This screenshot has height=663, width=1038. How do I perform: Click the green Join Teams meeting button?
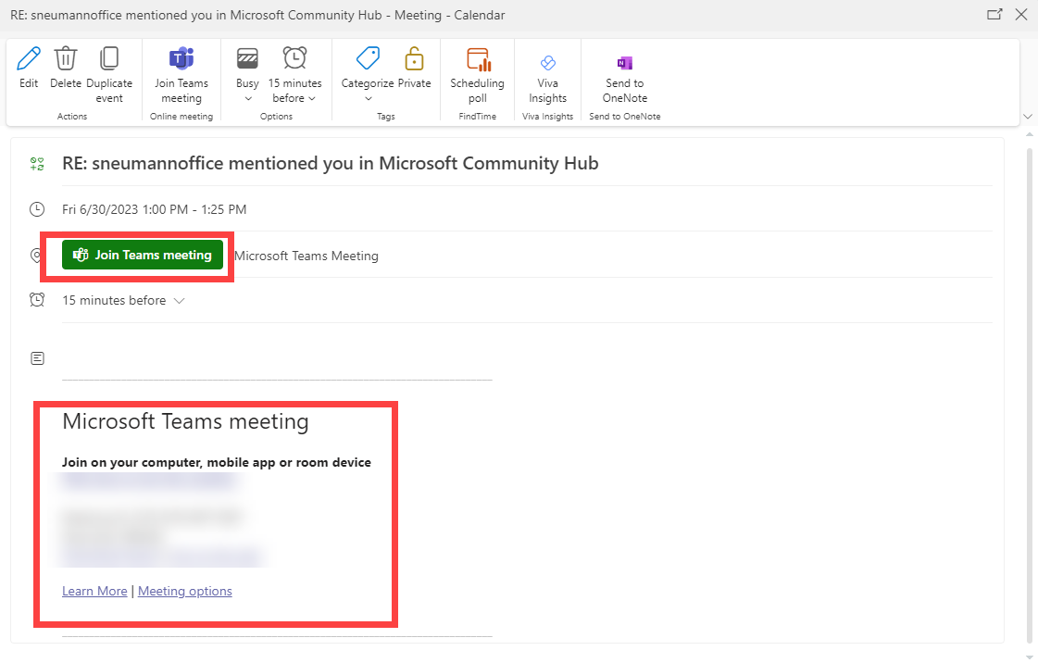tap(143, 255)
